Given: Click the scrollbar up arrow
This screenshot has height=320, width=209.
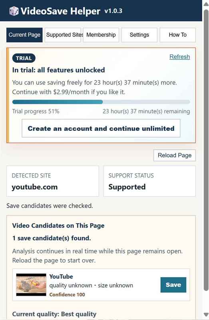Looking at the screenshot, I should (206, 4).
